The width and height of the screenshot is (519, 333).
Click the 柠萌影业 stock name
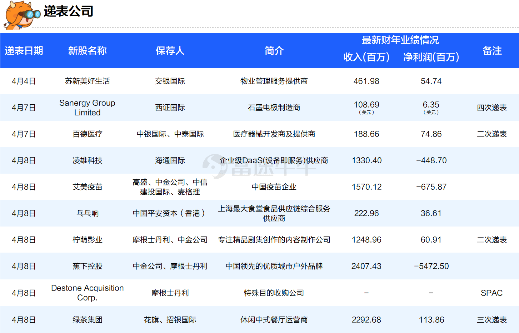[x=88, y=240]
